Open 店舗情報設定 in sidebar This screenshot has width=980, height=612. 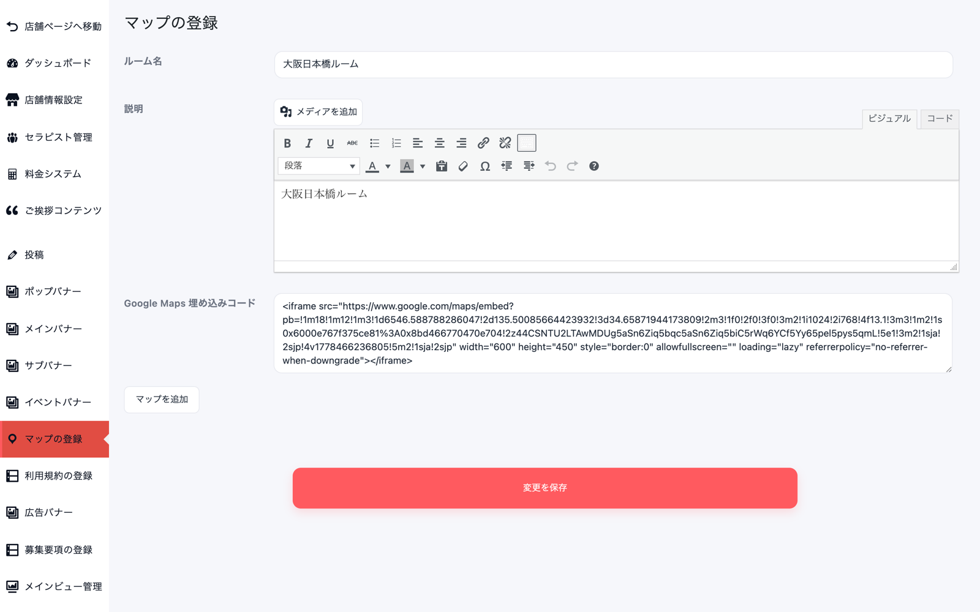tap(55, 100)
